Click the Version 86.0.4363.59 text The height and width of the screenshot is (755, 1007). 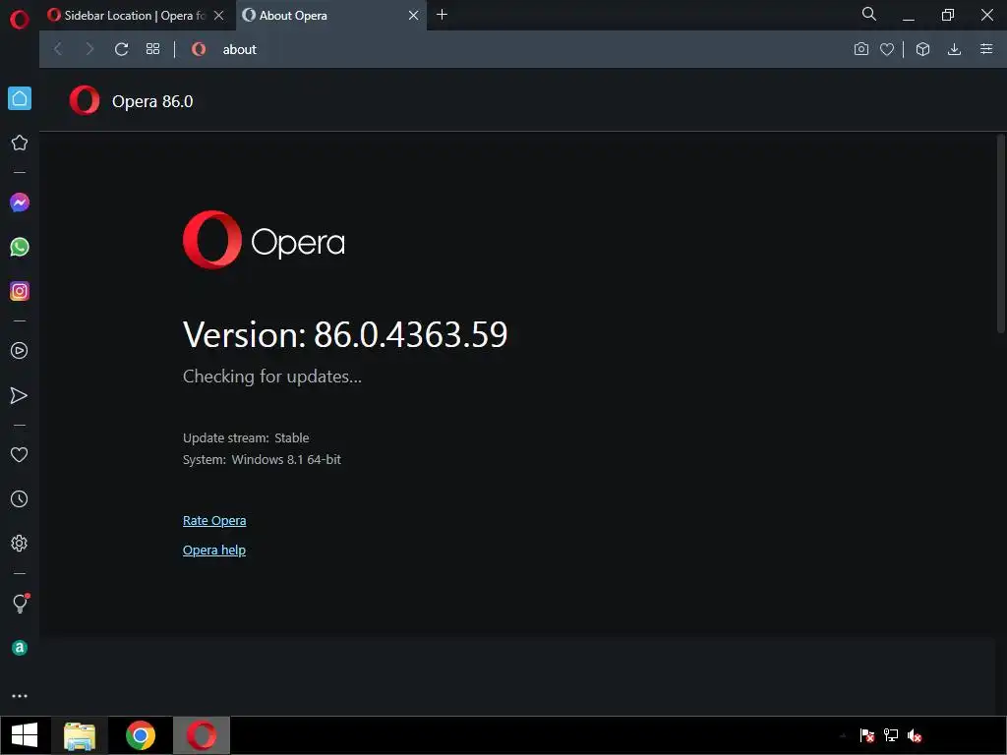tap(345, 334)
